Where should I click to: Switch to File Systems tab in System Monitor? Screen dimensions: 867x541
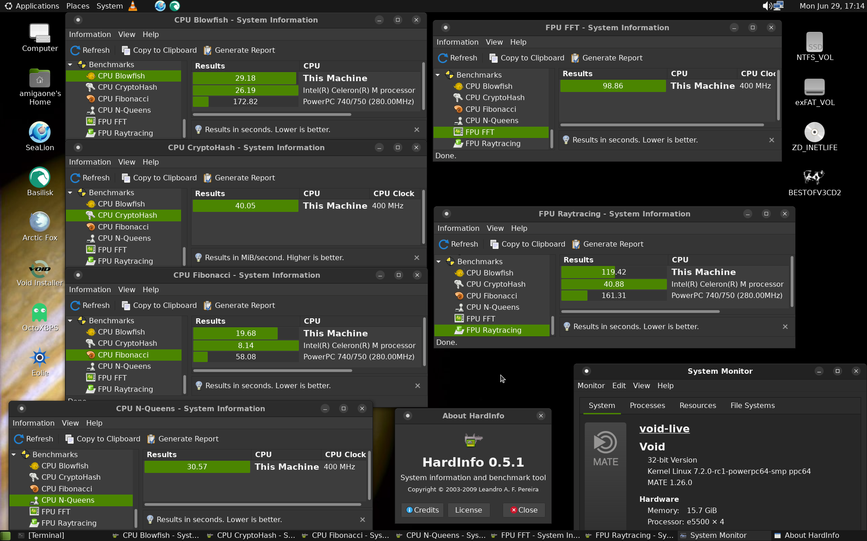[752, 406]
